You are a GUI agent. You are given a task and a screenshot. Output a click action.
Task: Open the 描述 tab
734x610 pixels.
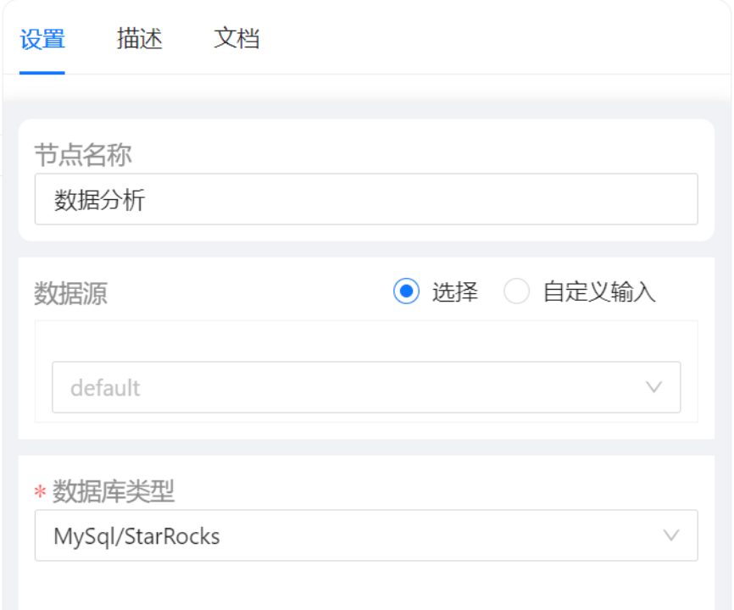[x=140, y=39]
